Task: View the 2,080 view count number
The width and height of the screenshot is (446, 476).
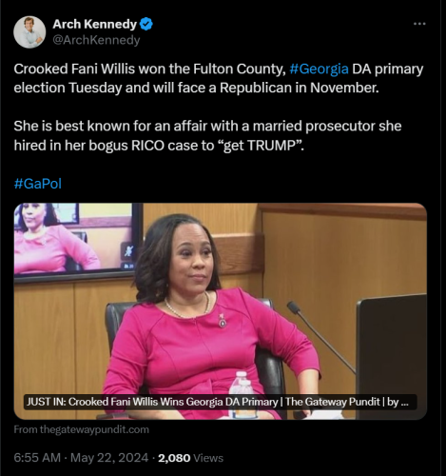Action: click(174, 458)
